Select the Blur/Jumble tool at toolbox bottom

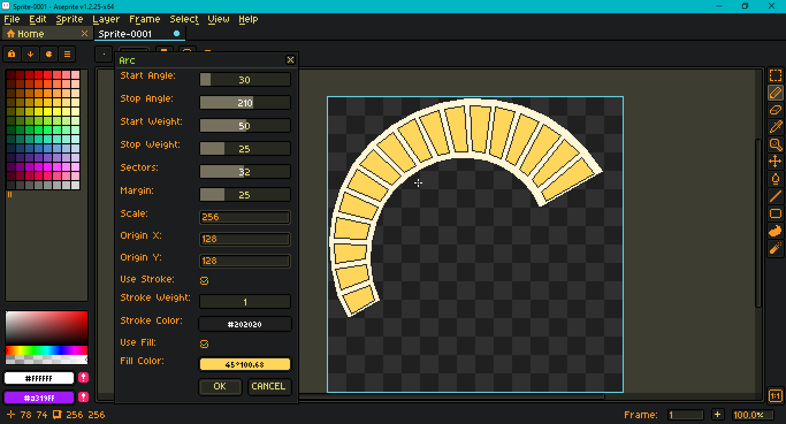[x=775, y=248]
